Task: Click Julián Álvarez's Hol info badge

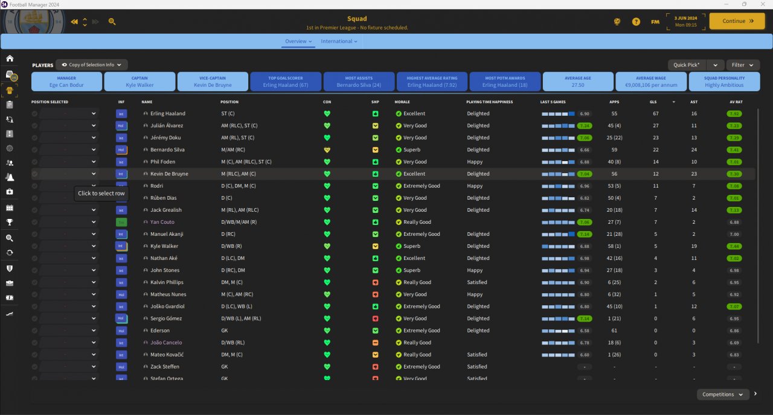Action: pos(121,125)
